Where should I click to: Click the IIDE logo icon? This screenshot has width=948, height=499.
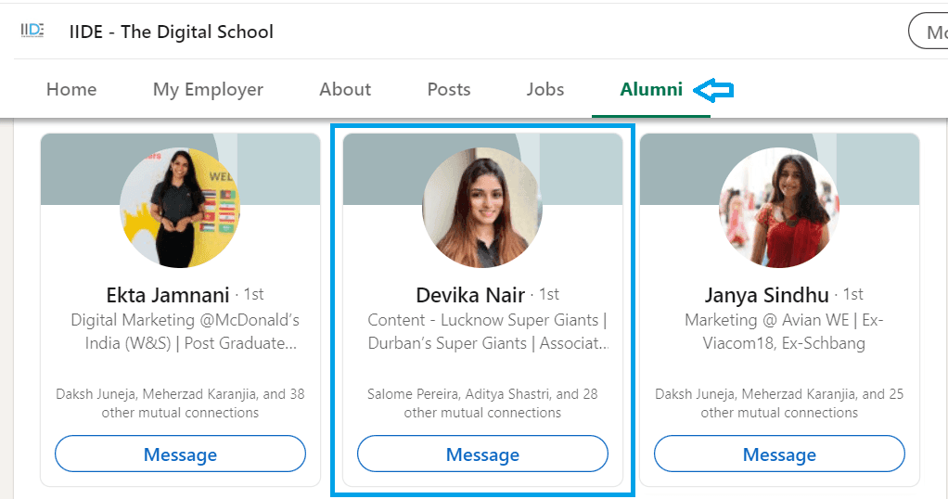tap(32, 31)
